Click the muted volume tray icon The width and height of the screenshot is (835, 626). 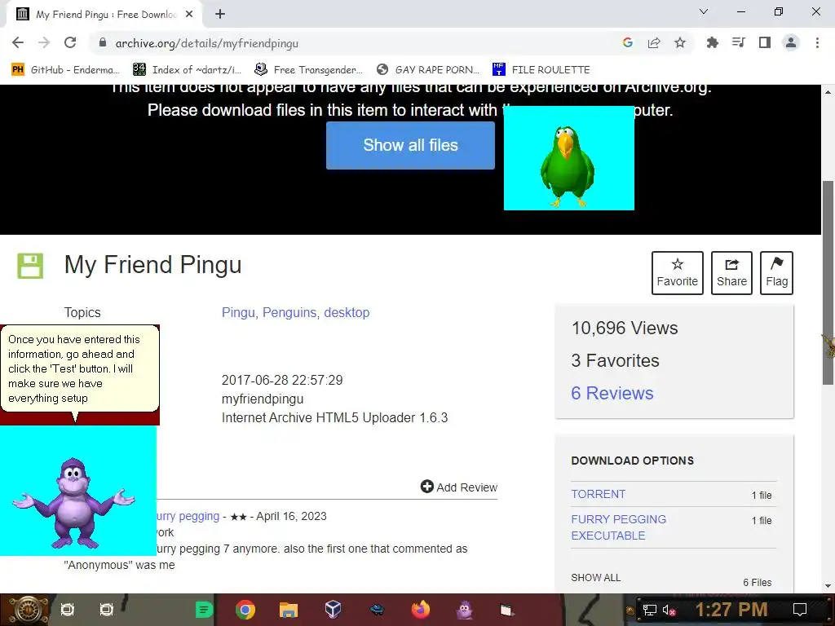tap(669, 610)
